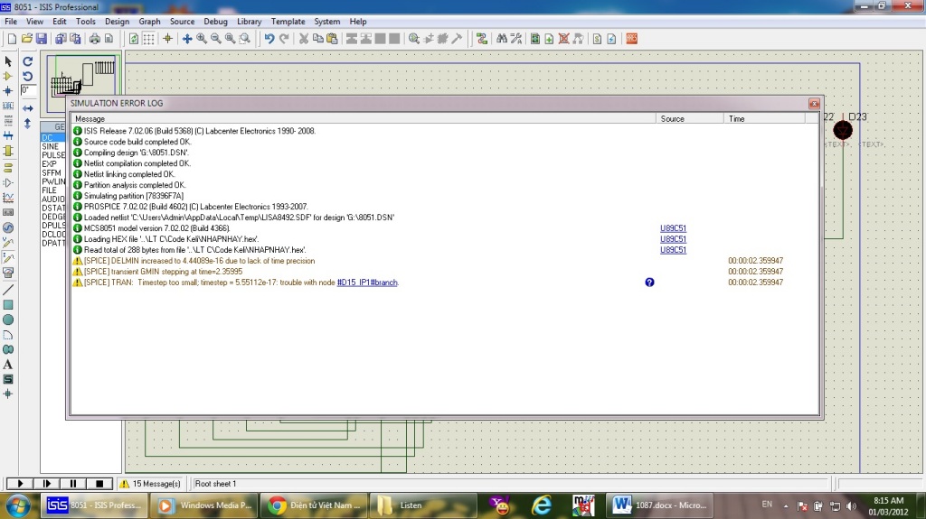Click the Rotate Anti-clockwise icon
The width and height of the screenshot is (926, 519).
click(x=28, y=76)
